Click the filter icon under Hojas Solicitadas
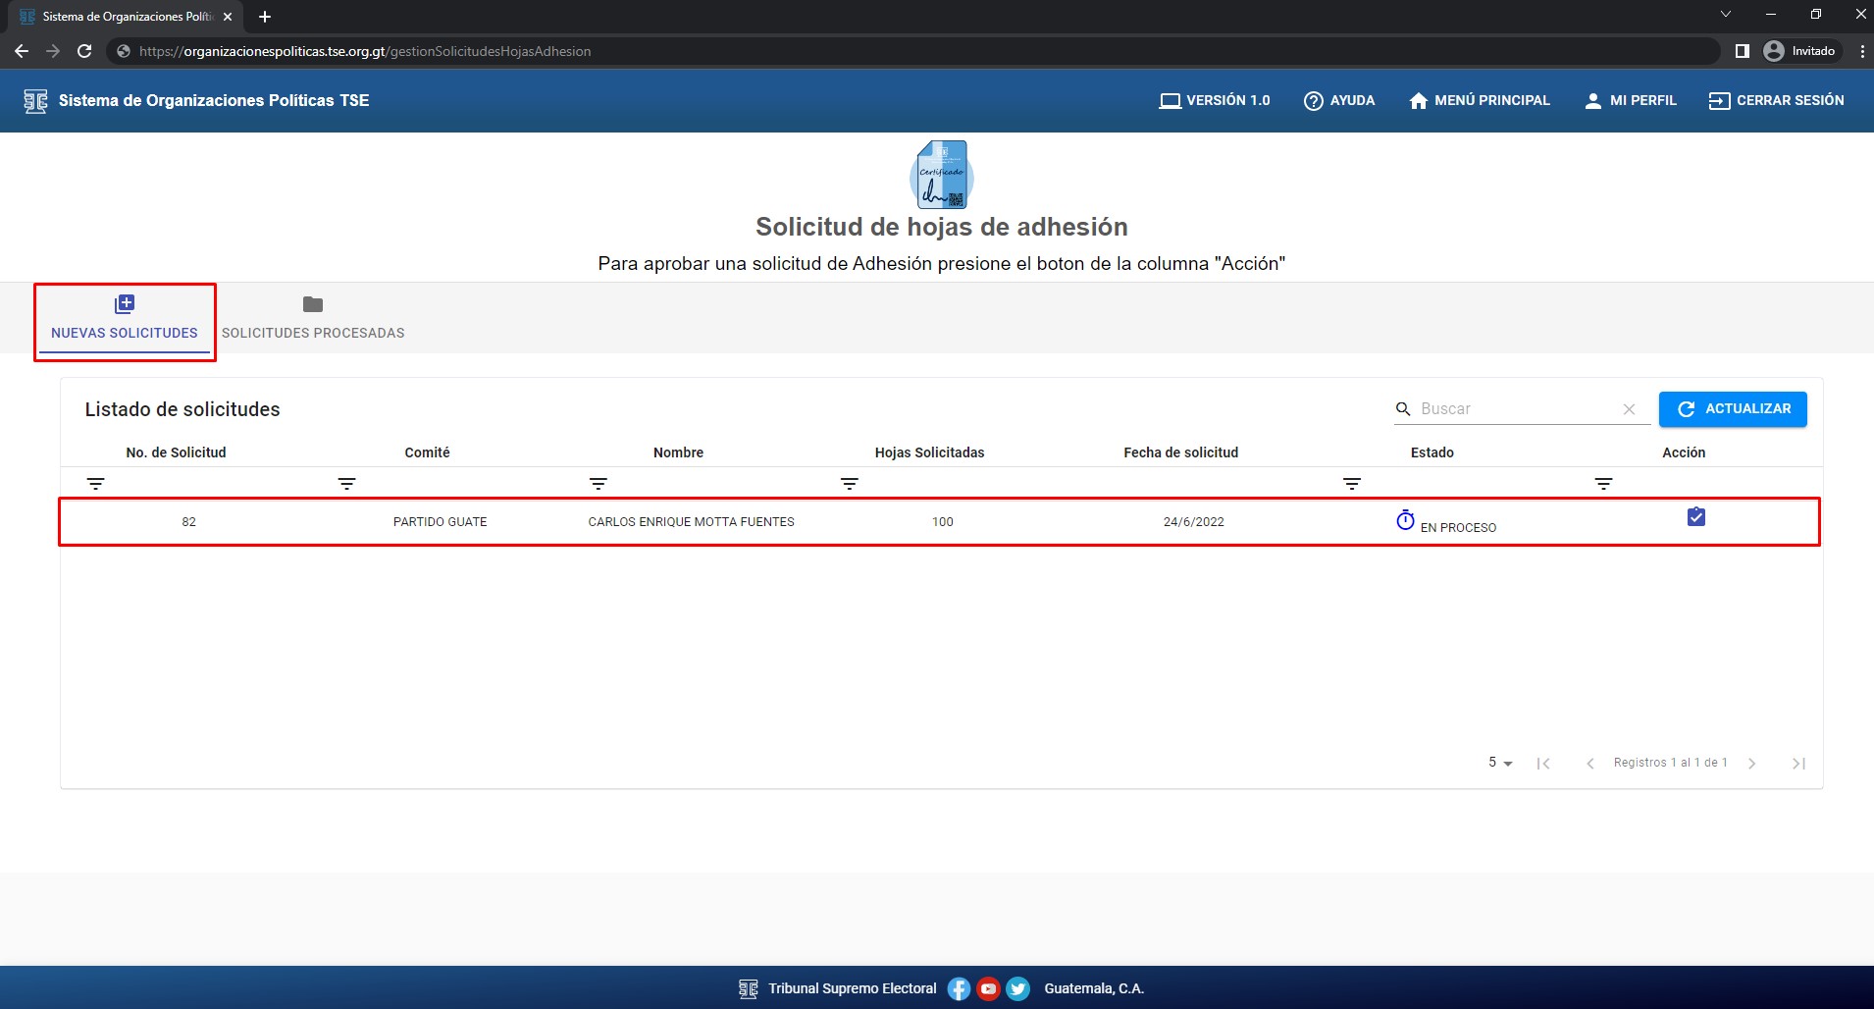Viewport: 1874px width, 1009px height. click(x=848, y=483)
